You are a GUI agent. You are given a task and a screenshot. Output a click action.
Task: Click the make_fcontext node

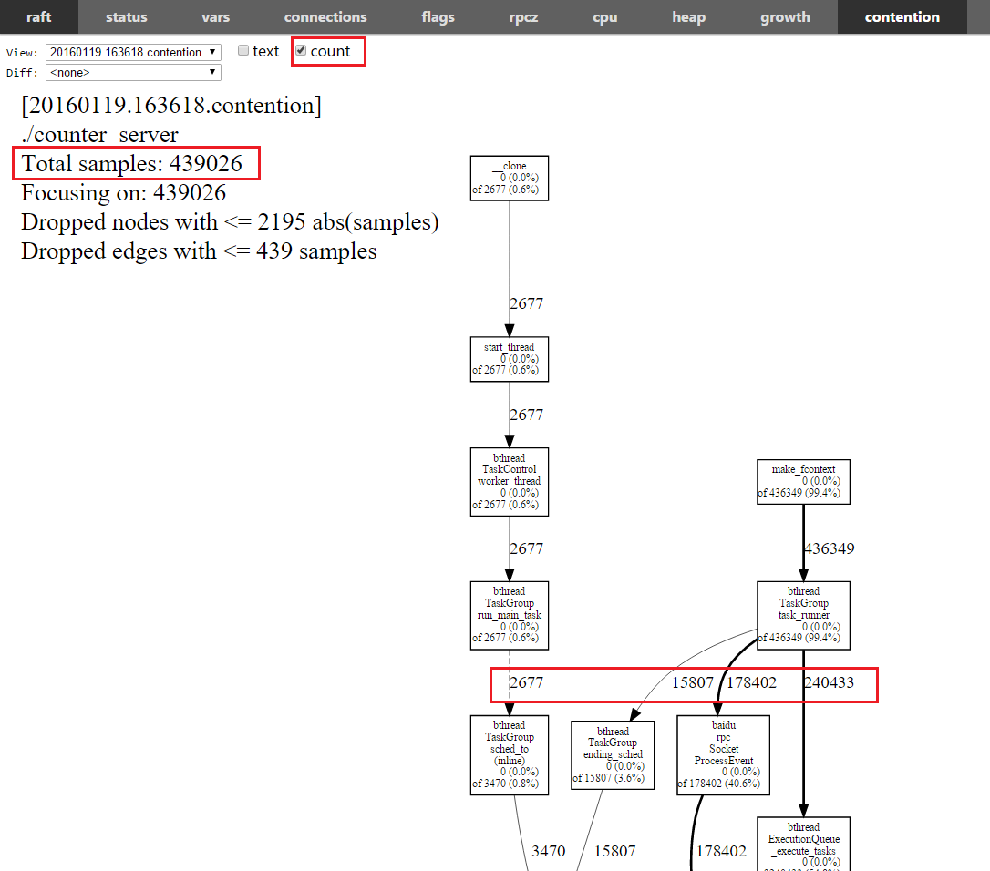click(x=803, y=481)
